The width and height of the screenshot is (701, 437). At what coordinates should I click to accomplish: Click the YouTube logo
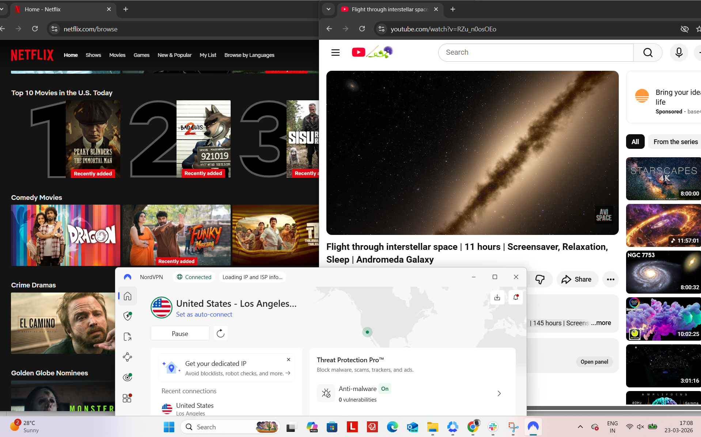point(372,52)
